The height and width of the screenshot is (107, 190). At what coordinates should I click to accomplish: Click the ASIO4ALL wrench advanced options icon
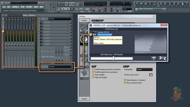[x=162, y=58]
